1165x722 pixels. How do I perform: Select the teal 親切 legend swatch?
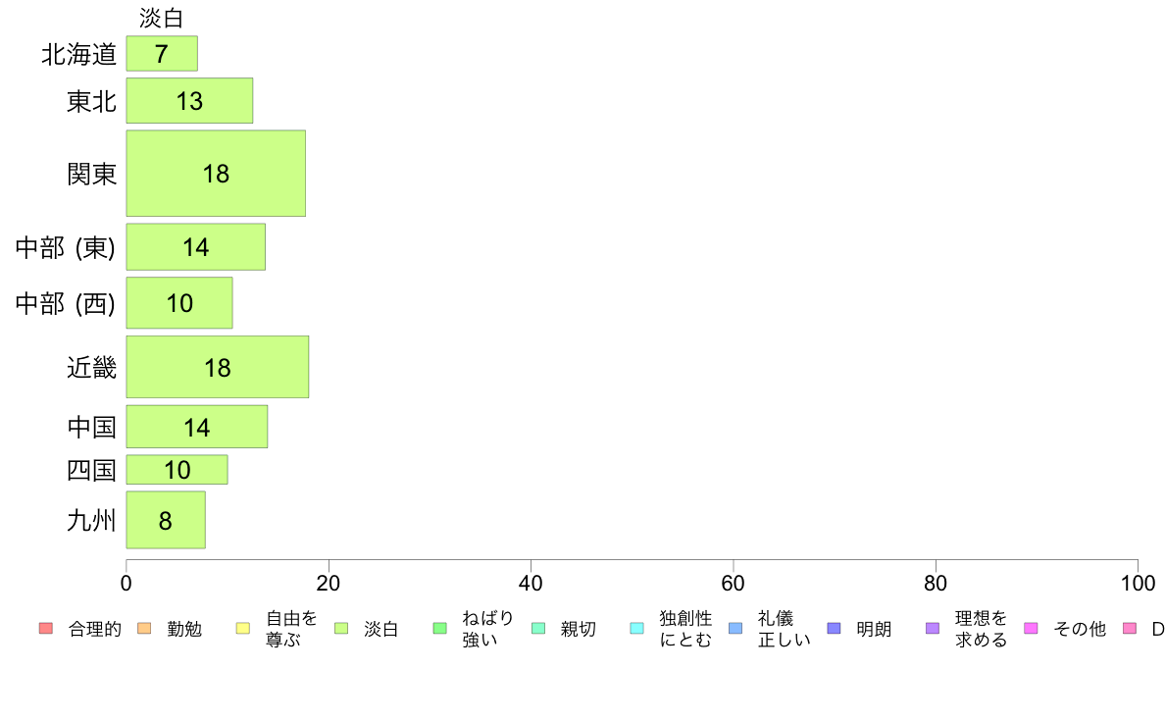pos(538,628)
